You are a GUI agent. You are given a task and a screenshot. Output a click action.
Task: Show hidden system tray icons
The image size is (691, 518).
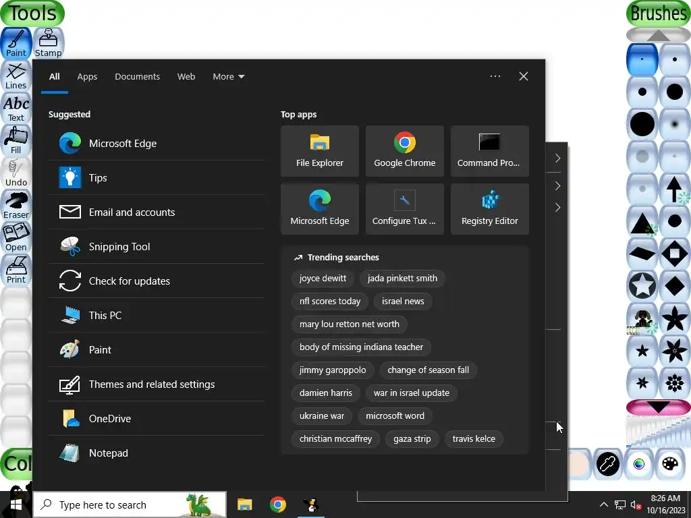click(604, 505)
